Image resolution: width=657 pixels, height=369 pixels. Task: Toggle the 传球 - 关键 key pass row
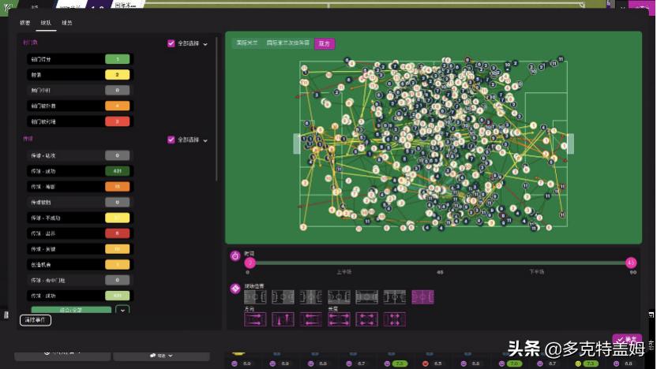[x=80, y=249]
